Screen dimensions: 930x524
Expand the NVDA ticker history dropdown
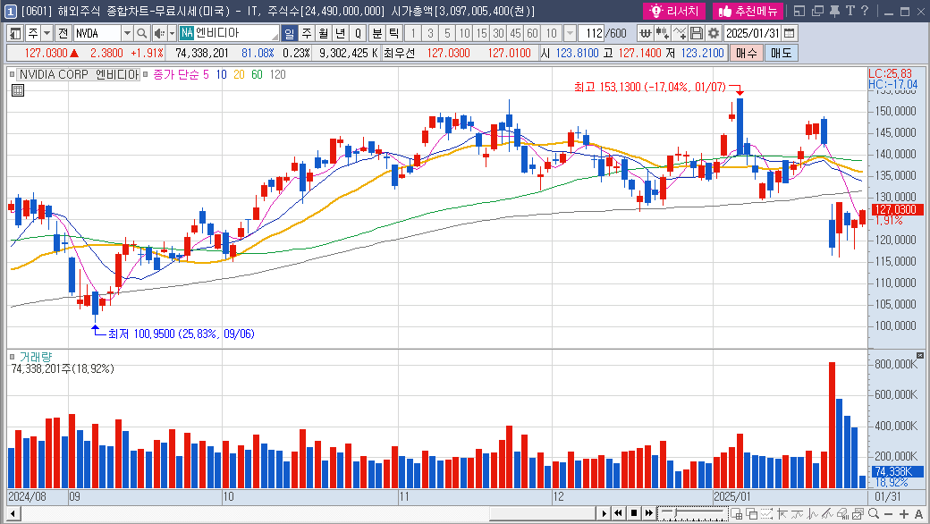coord(127,33)
